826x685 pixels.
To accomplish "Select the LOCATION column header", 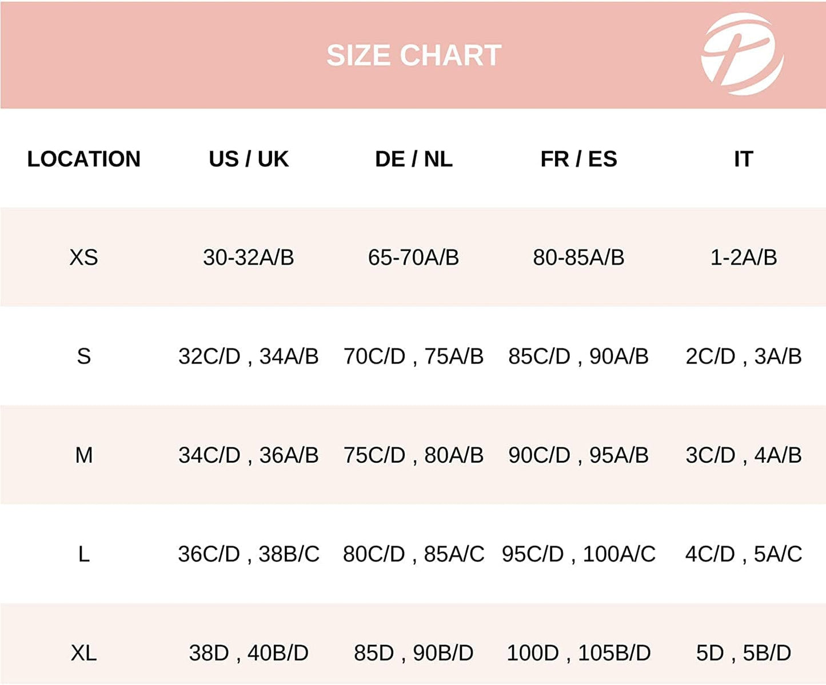I will [x=84, y=159].
